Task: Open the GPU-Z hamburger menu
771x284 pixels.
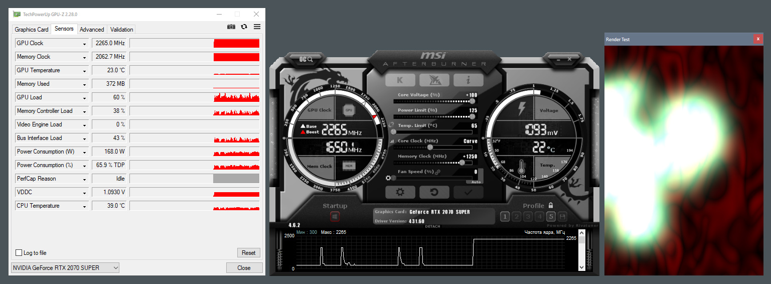Action: (257, 27)
